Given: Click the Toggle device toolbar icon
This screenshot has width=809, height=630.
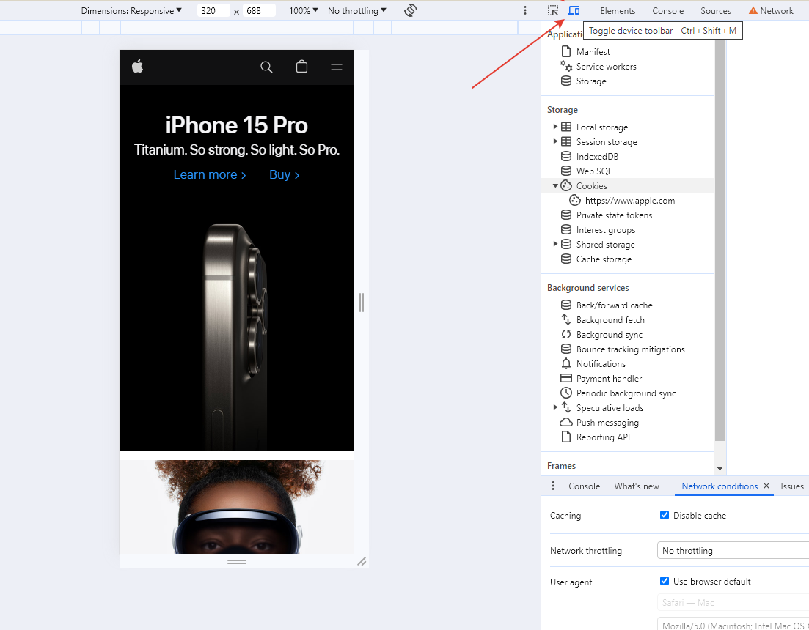Looking at the screenshot, I should (574, 10).
